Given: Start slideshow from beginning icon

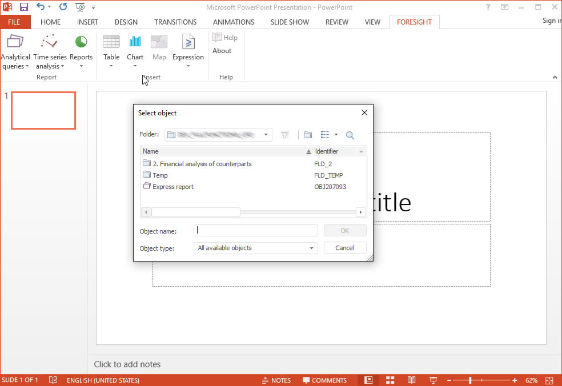Looking at the screenshot, I should coord(81,7).
